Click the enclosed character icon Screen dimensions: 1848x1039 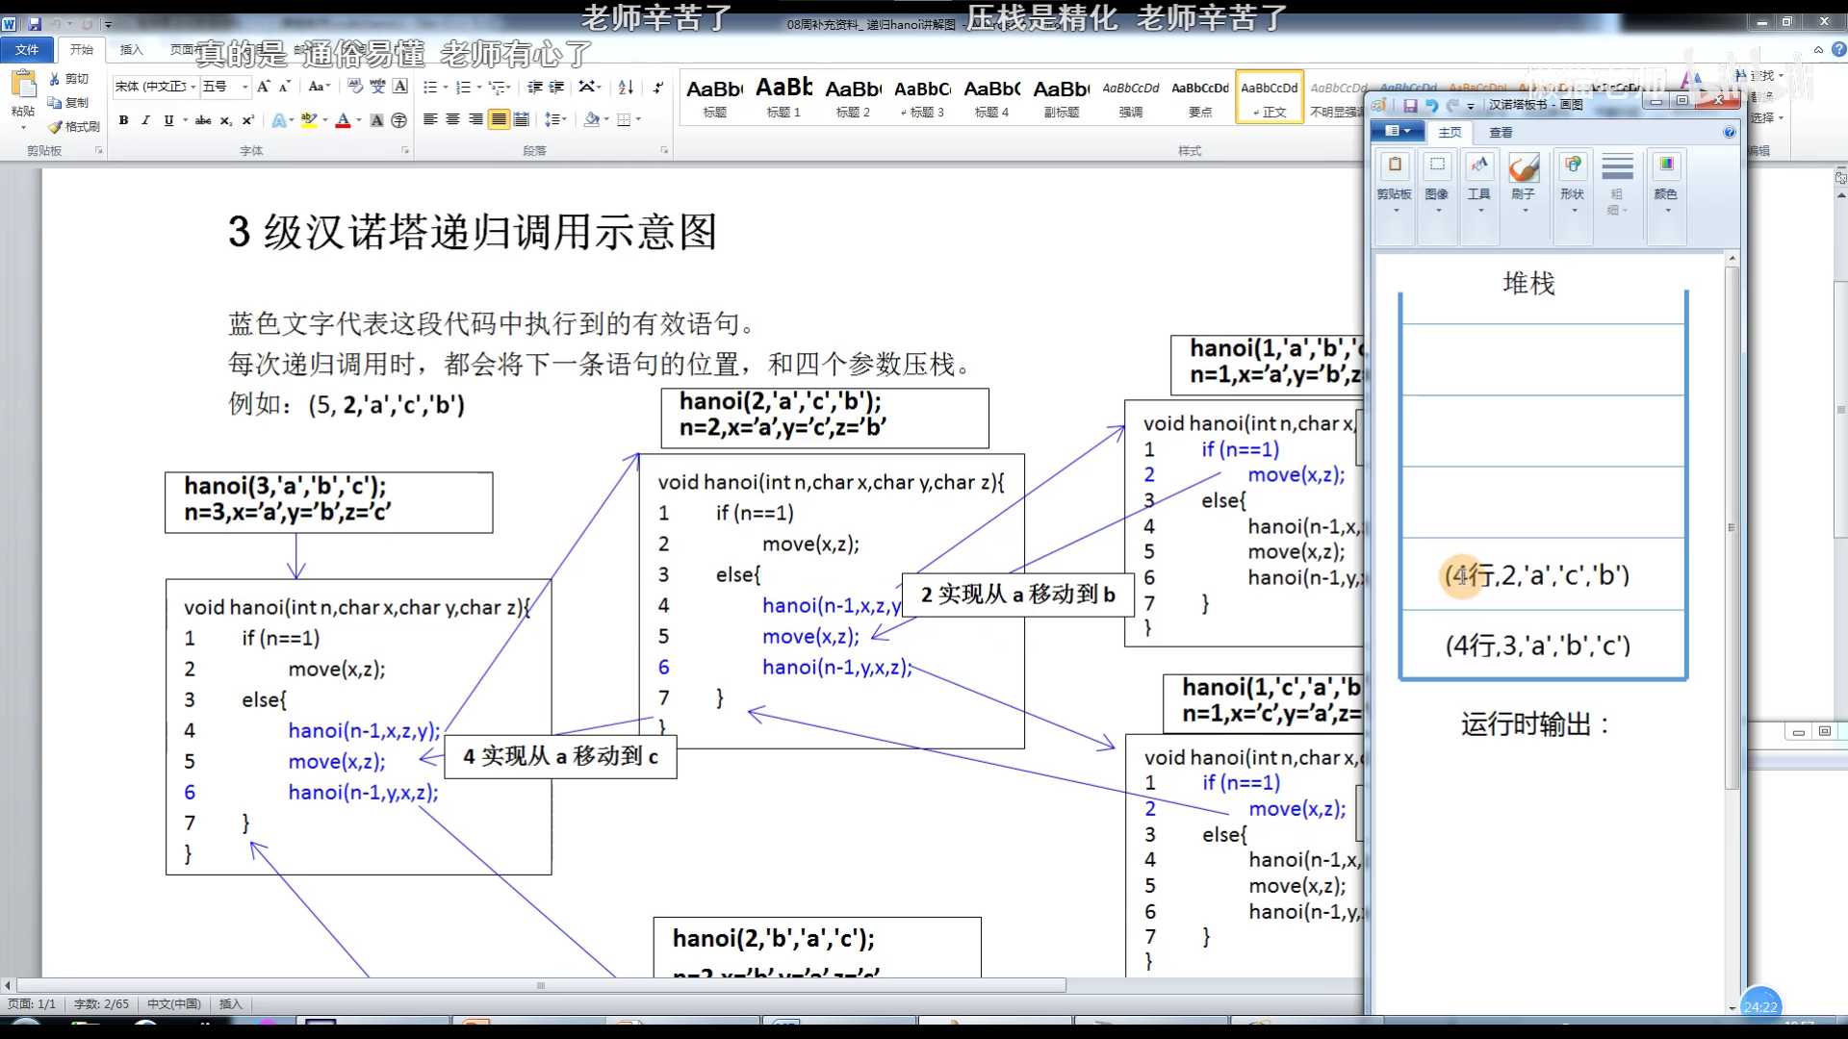[399, 120]
